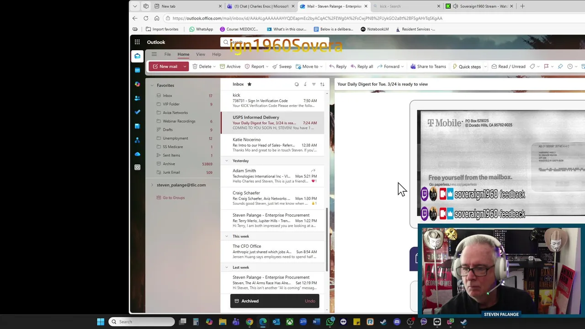Open To Do checkmark in left rail
This screenshot has height=329, width=585.
click(x=137, y=112)
